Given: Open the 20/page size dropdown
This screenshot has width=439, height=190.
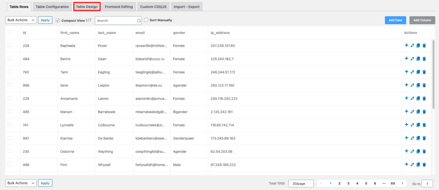Looking at the screenshot, I should coord(301,183).
